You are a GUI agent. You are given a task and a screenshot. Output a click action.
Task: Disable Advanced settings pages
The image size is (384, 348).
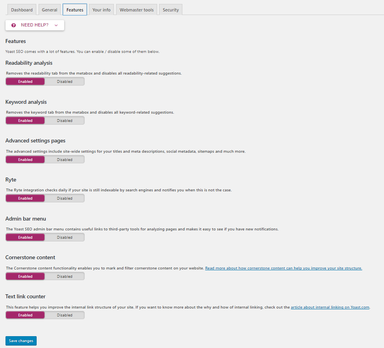tap(65, 159)
